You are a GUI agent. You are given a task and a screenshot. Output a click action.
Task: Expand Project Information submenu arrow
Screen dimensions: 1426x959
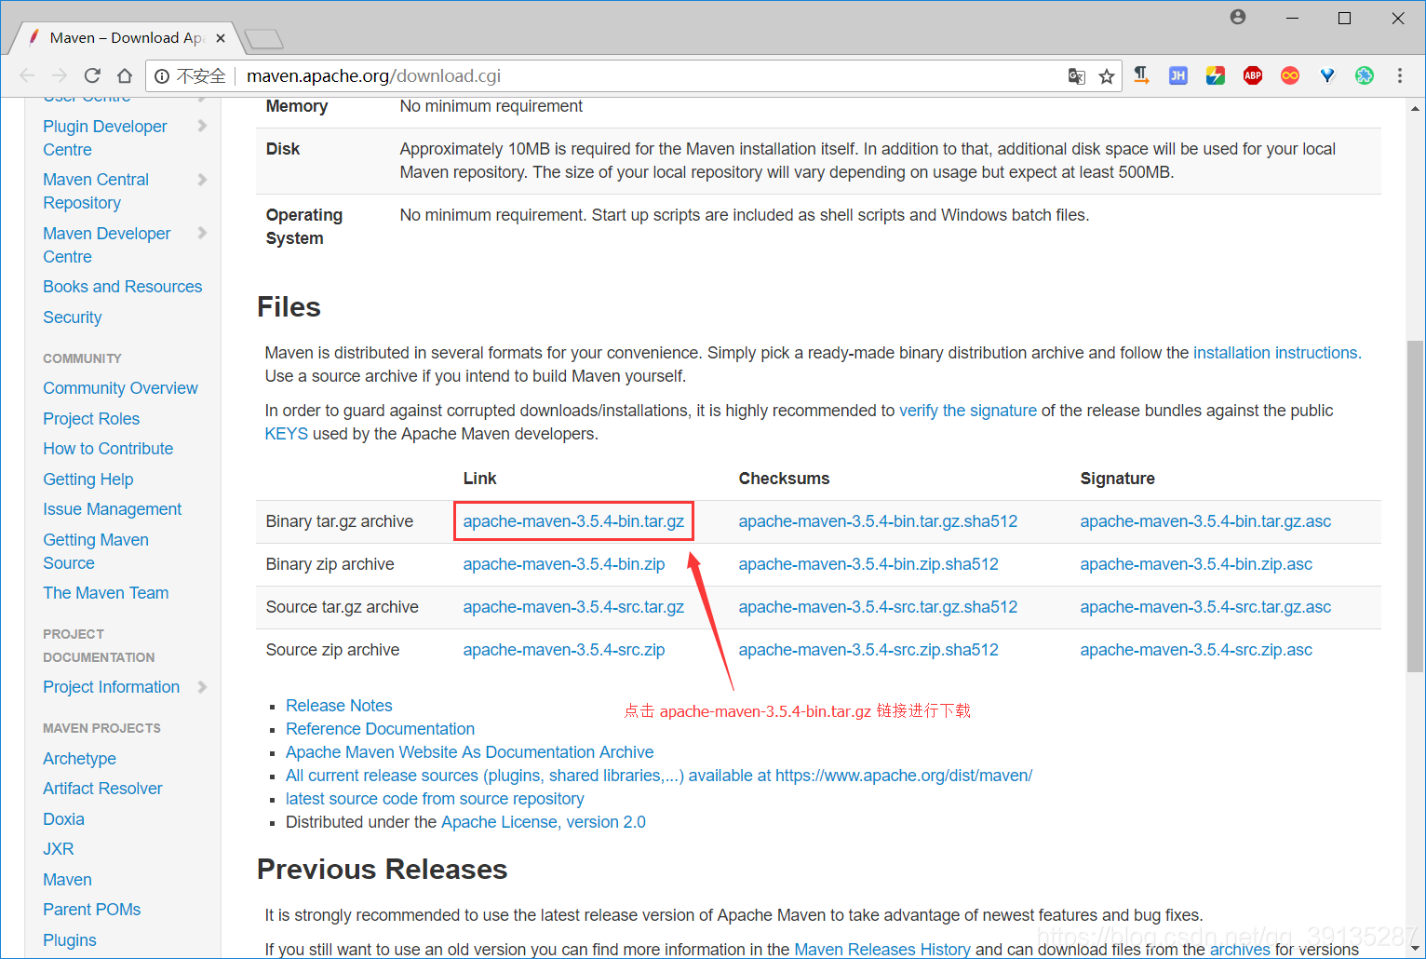[x=202, y=687]
